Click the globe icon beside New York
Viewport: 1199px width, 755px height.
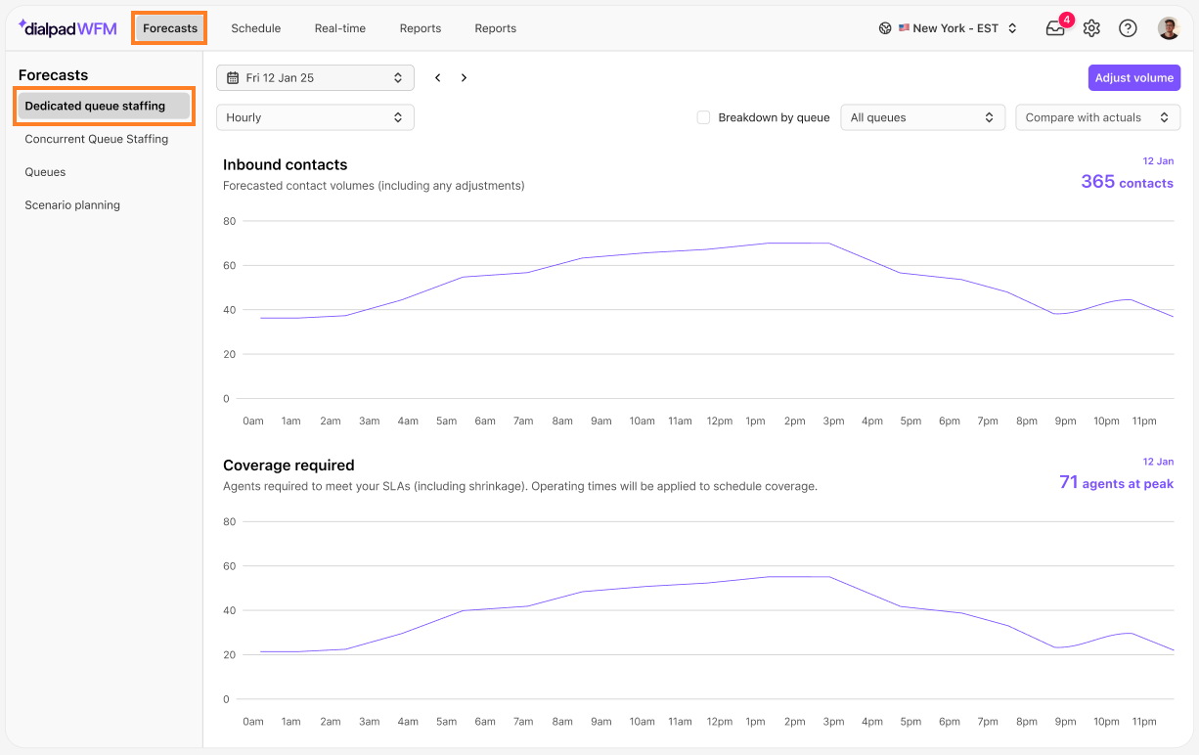click(x=885, y=28)
